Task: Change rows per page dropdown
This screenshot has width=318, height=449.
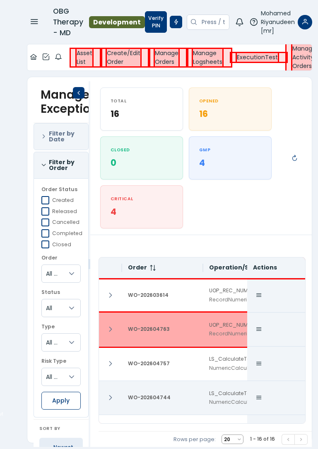Action: [x=232, y=439]
